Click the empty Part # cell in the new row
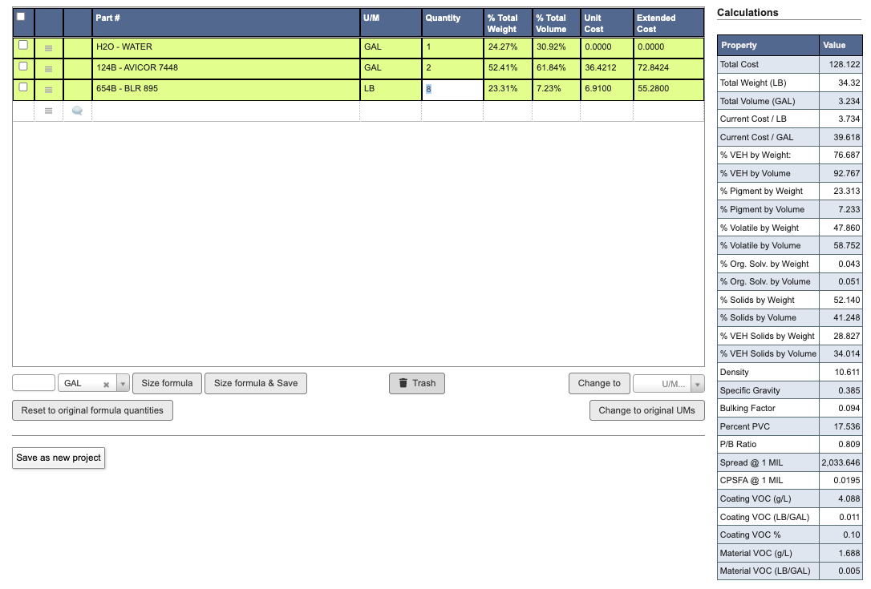871x589 pixels. [x=225, y=111]
